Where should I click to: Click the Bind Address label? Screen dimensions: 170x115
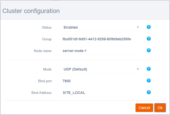pyautogui.click(x=41, y=93)
